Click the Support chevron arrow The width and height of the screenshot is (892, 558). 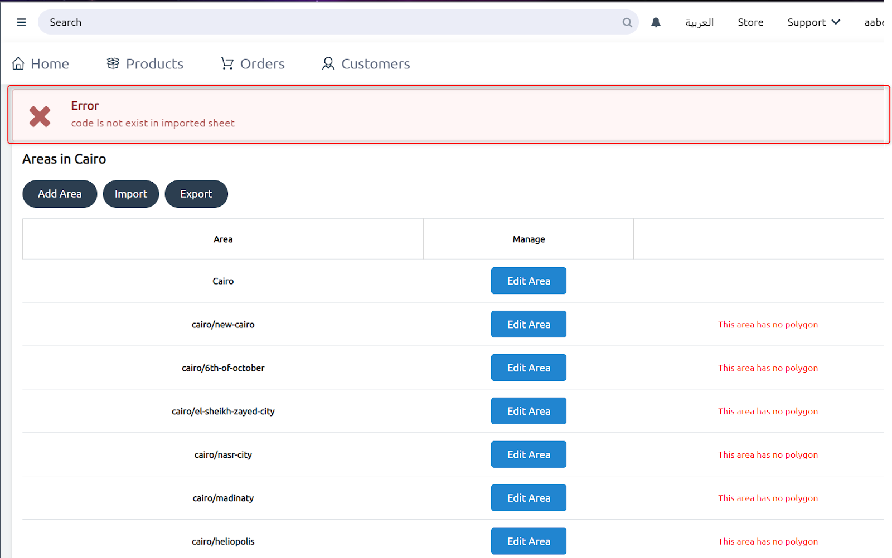click(x=836, y=22)
